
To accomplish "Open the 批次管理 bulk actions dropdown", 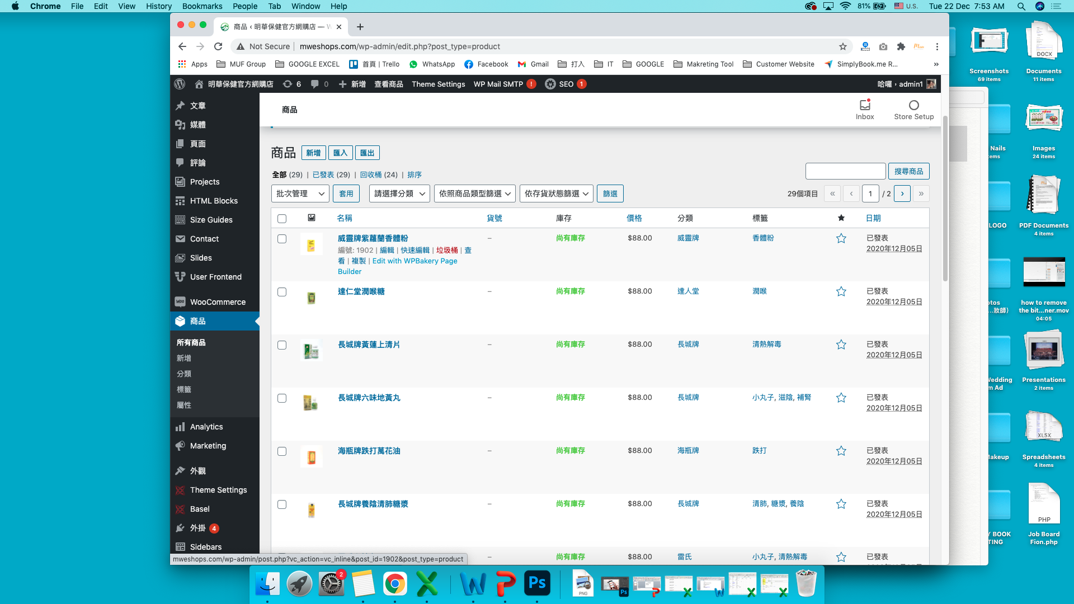I will 300,194.
